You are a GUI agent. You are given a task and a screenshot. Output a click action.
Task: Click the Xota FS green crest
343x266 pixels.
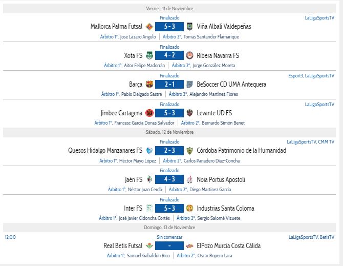click(149, 55)
